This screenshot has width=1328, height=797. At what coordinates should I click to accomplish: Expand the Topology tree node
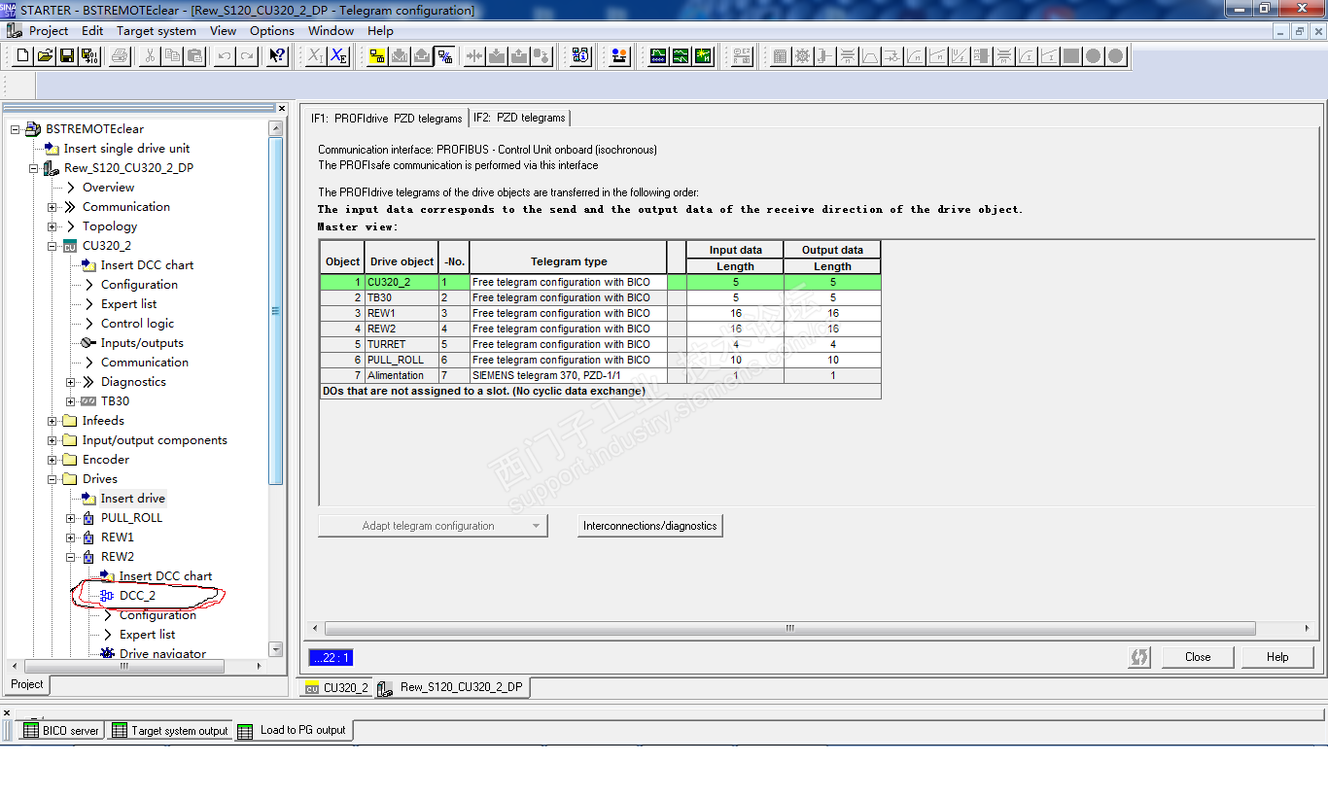[x=52, y=226]
